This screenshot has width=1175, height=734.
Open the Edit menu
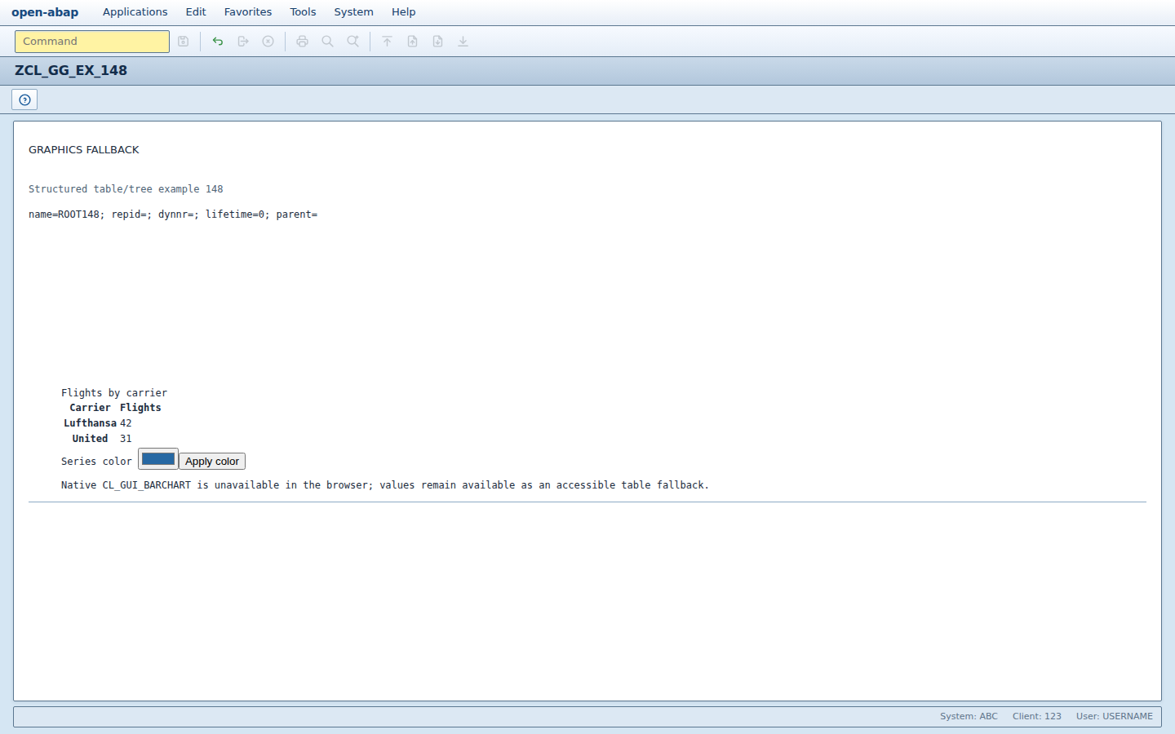[x=196, y=12]
